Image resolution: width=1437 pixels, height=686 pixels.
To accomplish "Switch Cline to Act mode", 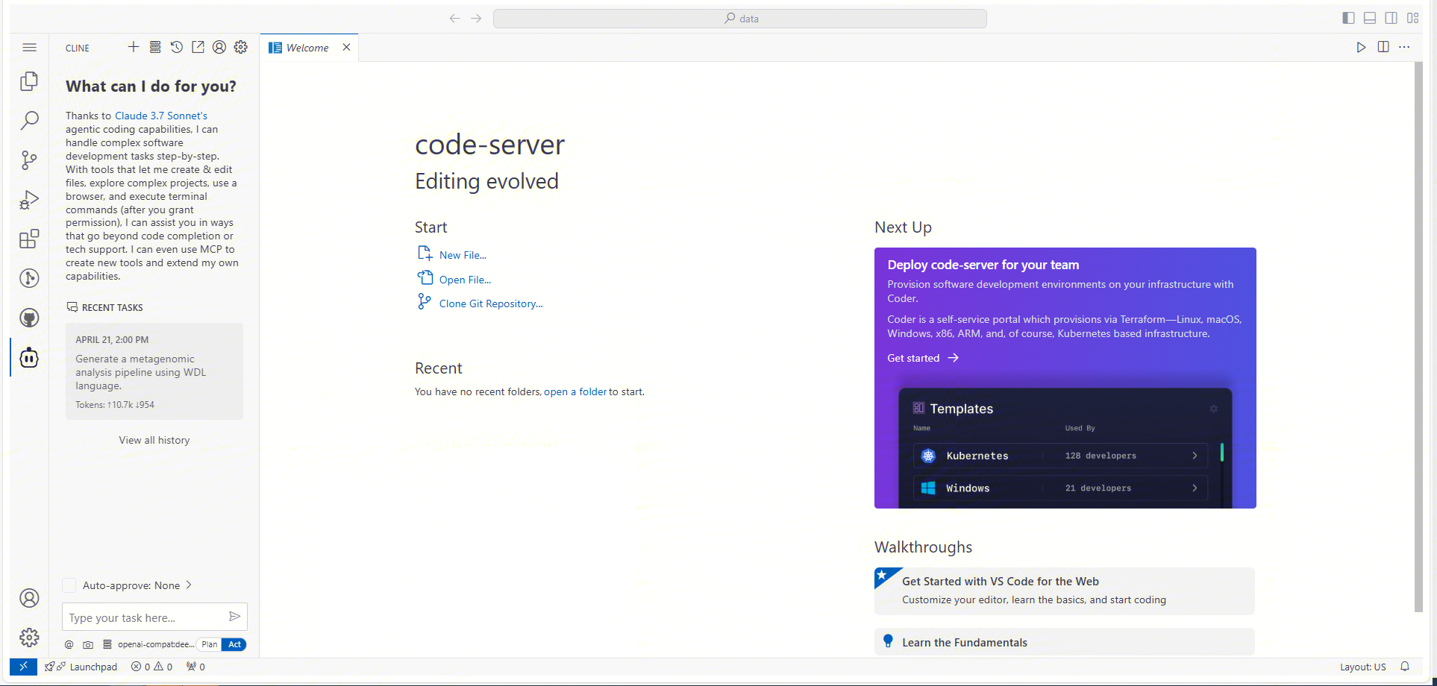I will pyautogui.click(x=234, y=645).
